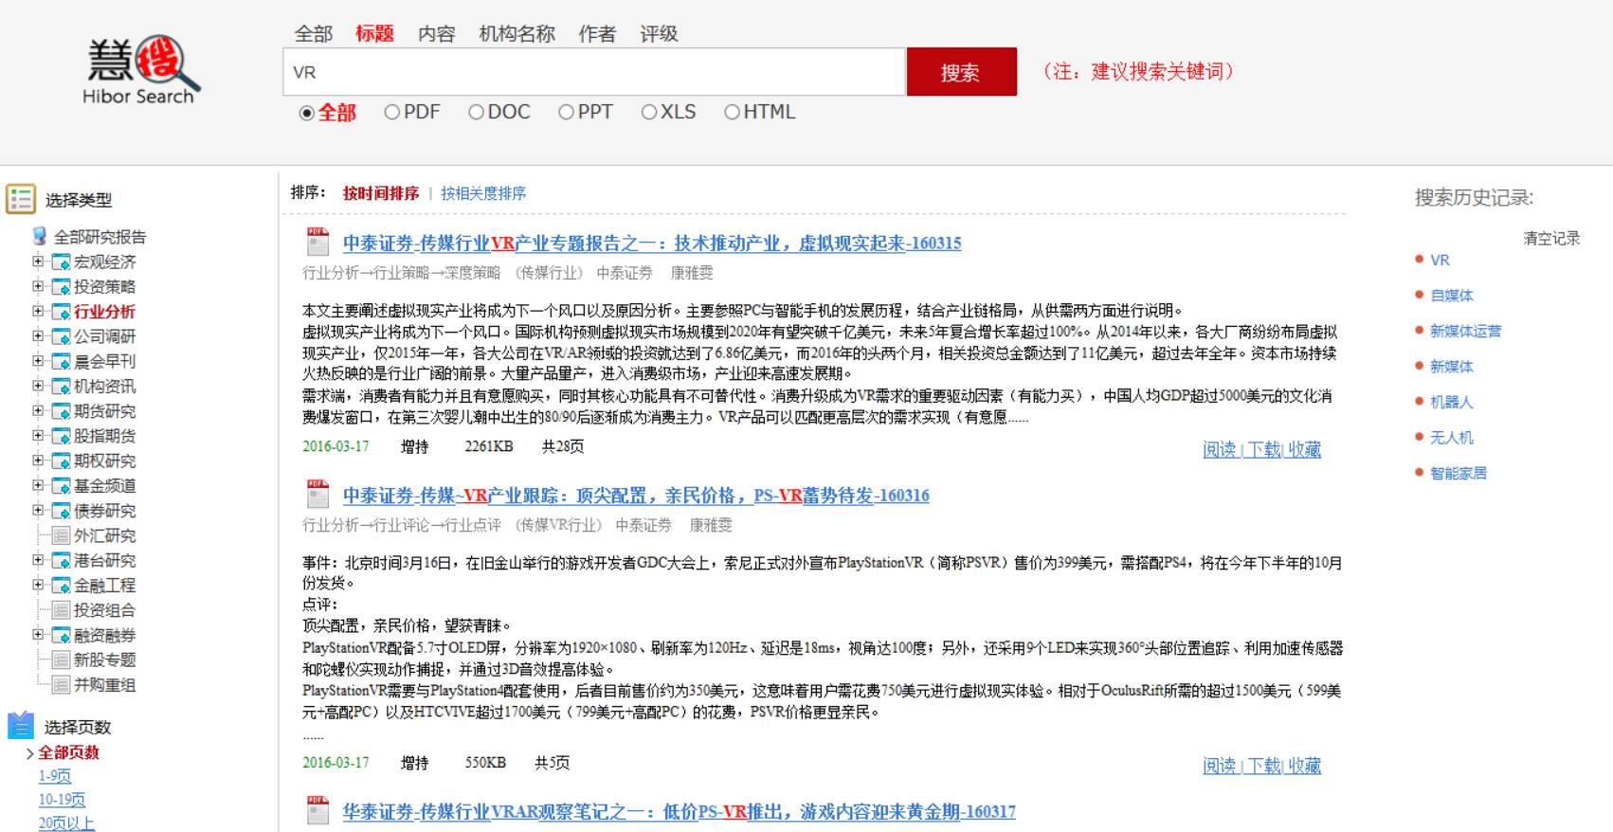Click the folder icon beside 行业分析
This screenshot has width=1613, height=832.
click(61, 312)
